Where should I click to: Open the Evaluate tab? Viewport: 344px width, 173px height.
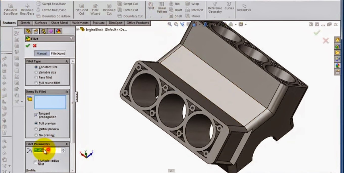[99, 23]
